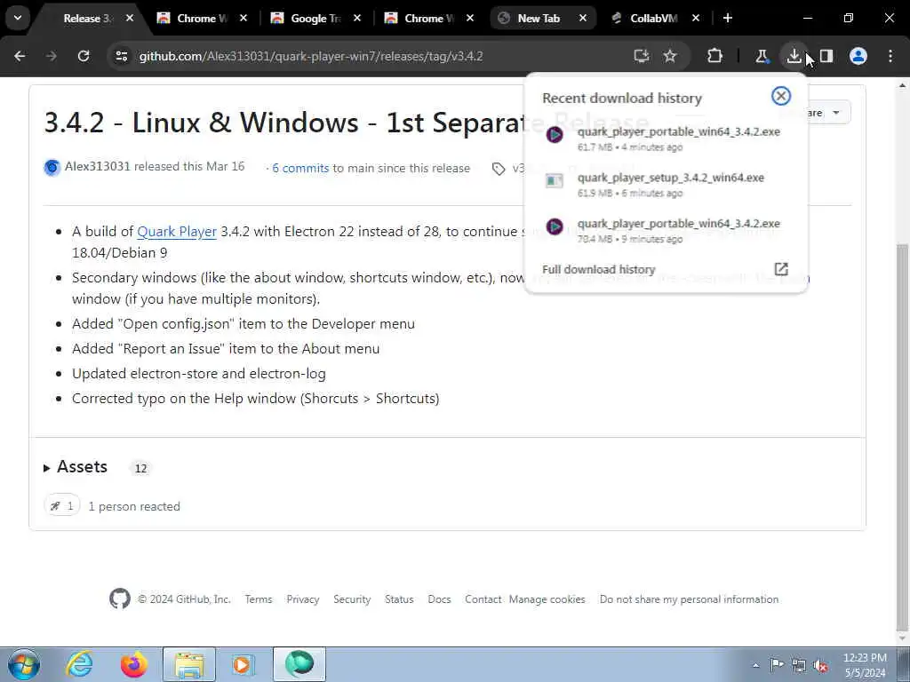Open Windows Media Player from taskbar

pyautogui.click(x=243, y=664)
